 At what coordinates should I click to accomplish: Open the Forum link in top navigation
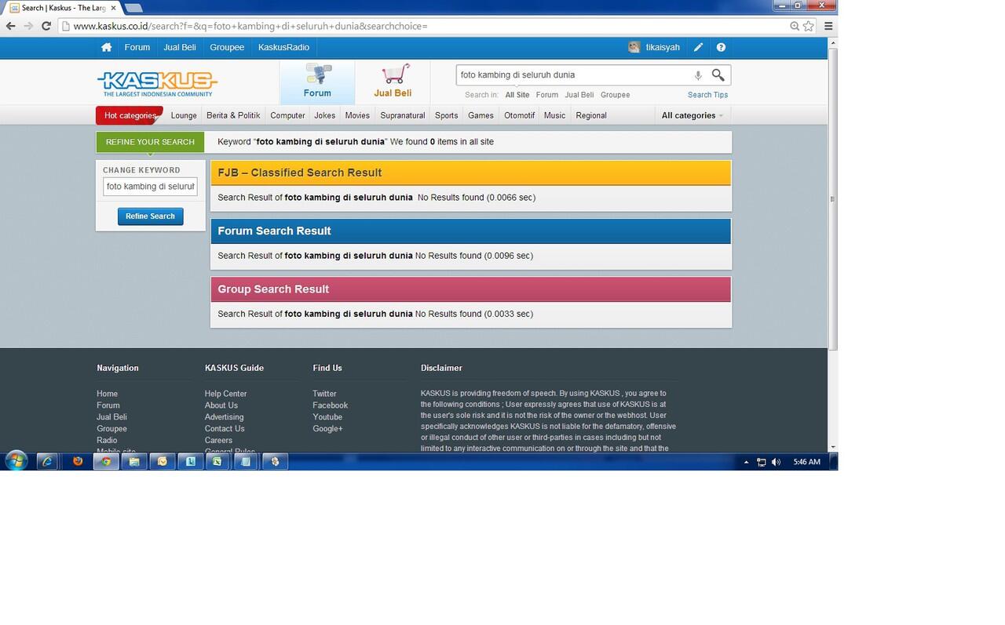(x=137, y=47)
